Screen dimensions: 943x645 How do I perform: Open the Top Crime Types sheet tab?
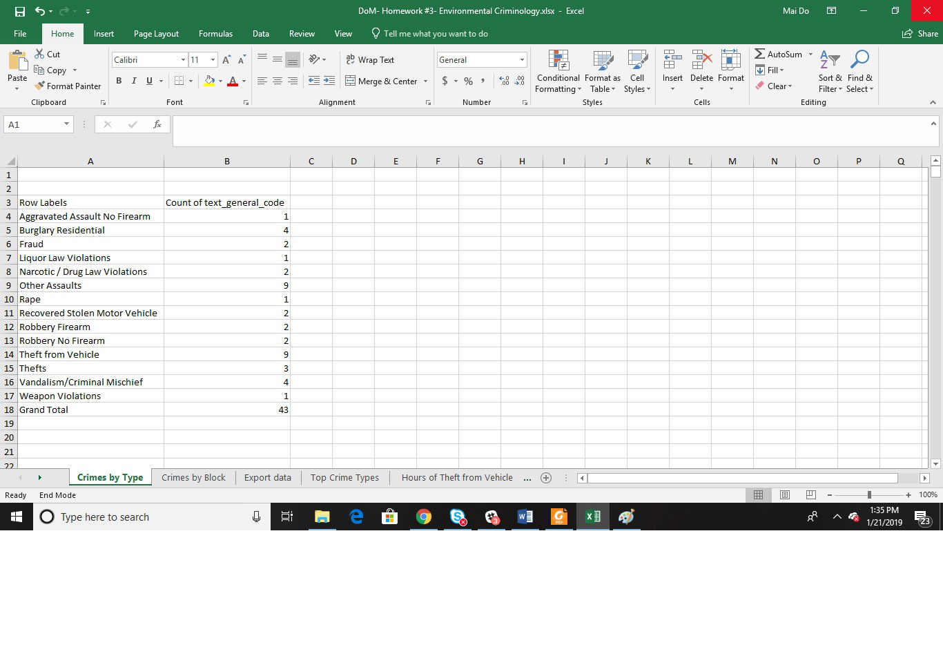[344, 477]
